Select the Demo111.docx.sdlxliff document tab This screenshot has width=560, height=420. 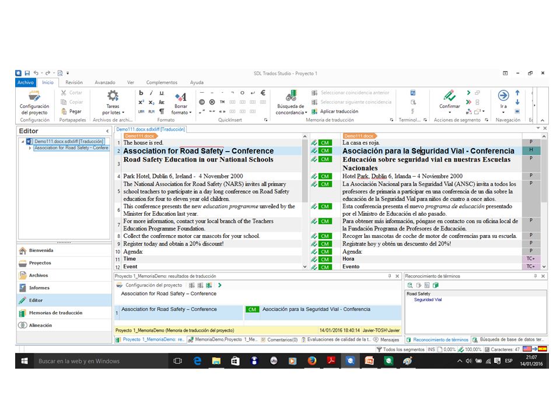pyautogui.click(x=150, y=129)
